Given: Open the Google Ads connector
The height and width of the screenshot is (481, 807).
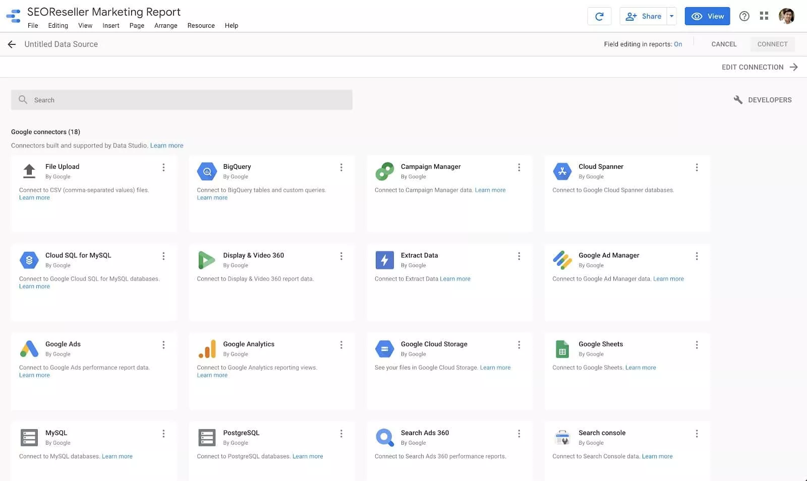Looking at the screenshot, I should click(63, 344).
